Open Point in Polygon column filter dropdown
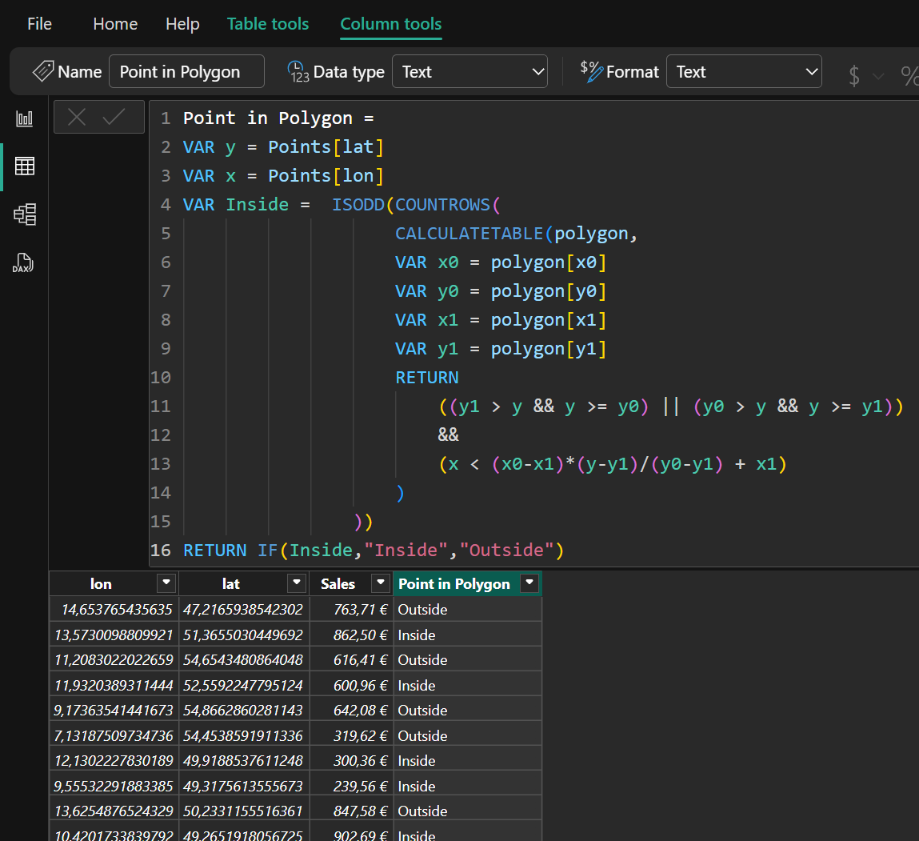 click(529, 583)
